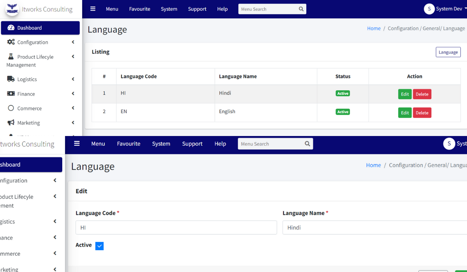Follow the Home breadcrumb link

click(x=374, y=28)
